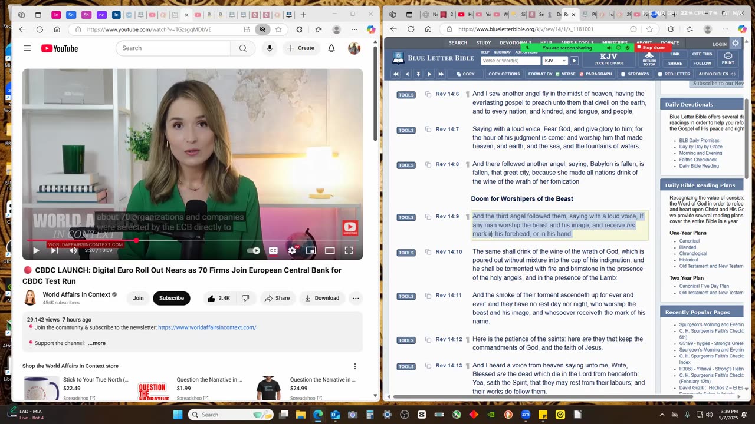Play the YouTube video
755x424 pixels.
36,250
